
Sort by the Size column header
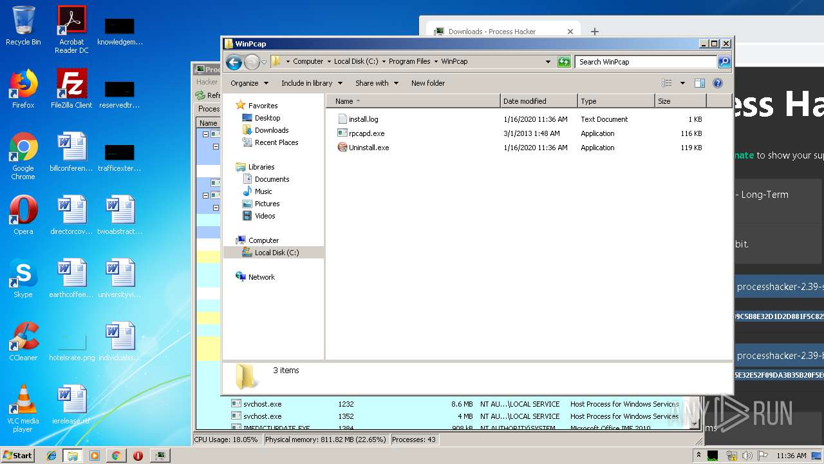[x=680, y=101]
